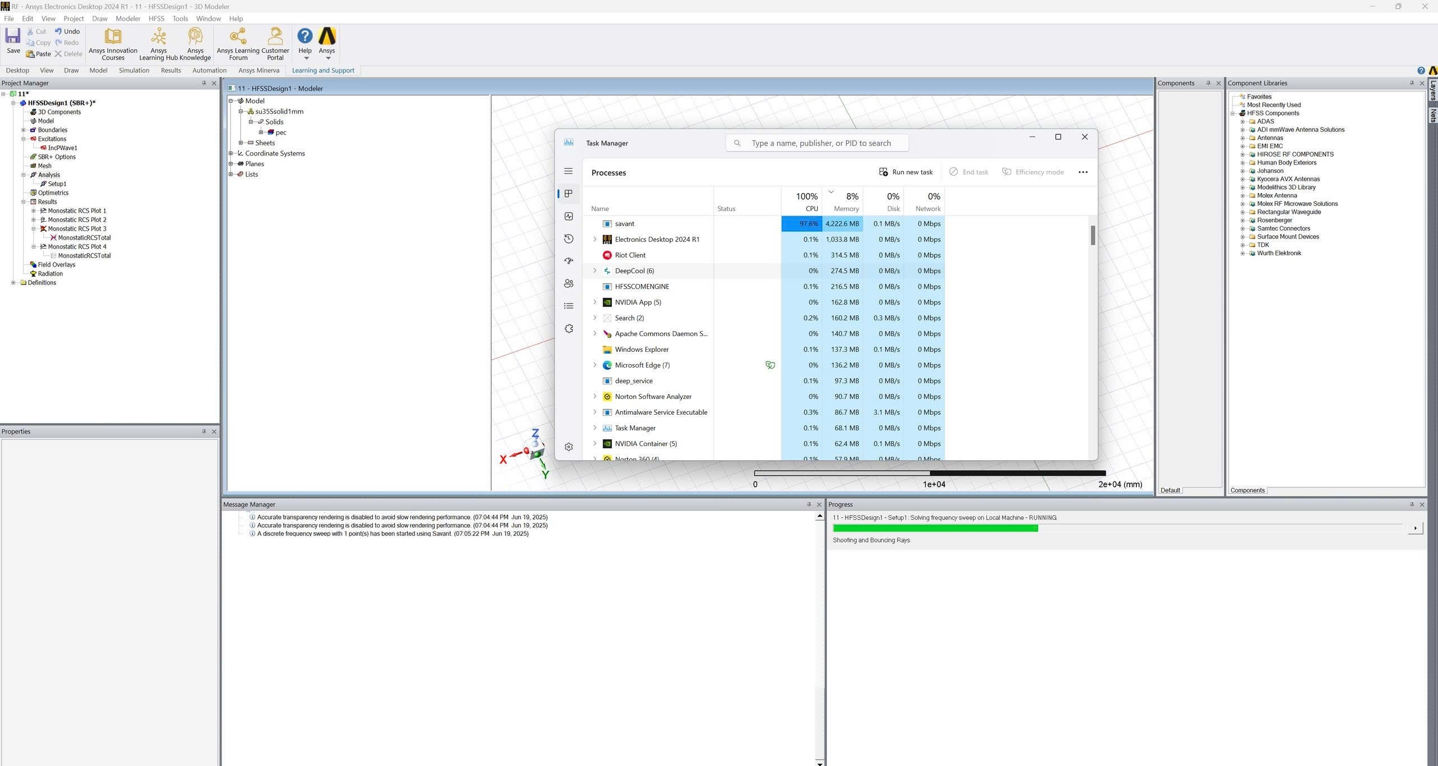Image resolution: width=1438 pixels, height=766 pixels.
Task: Open Task Manager Settings gear
Action: [x=568, y=447]
